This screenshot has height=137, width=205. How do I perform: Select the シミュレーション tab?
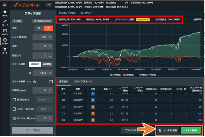pos(67,13)
